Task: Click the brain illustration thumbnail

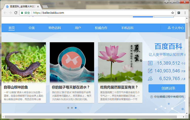Action: coord(72,62)
